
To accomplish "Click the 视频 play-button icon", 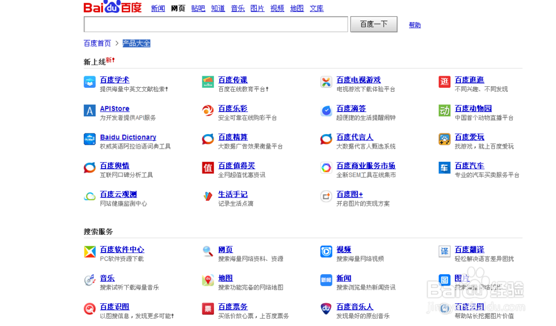I will tap(326, 251).
